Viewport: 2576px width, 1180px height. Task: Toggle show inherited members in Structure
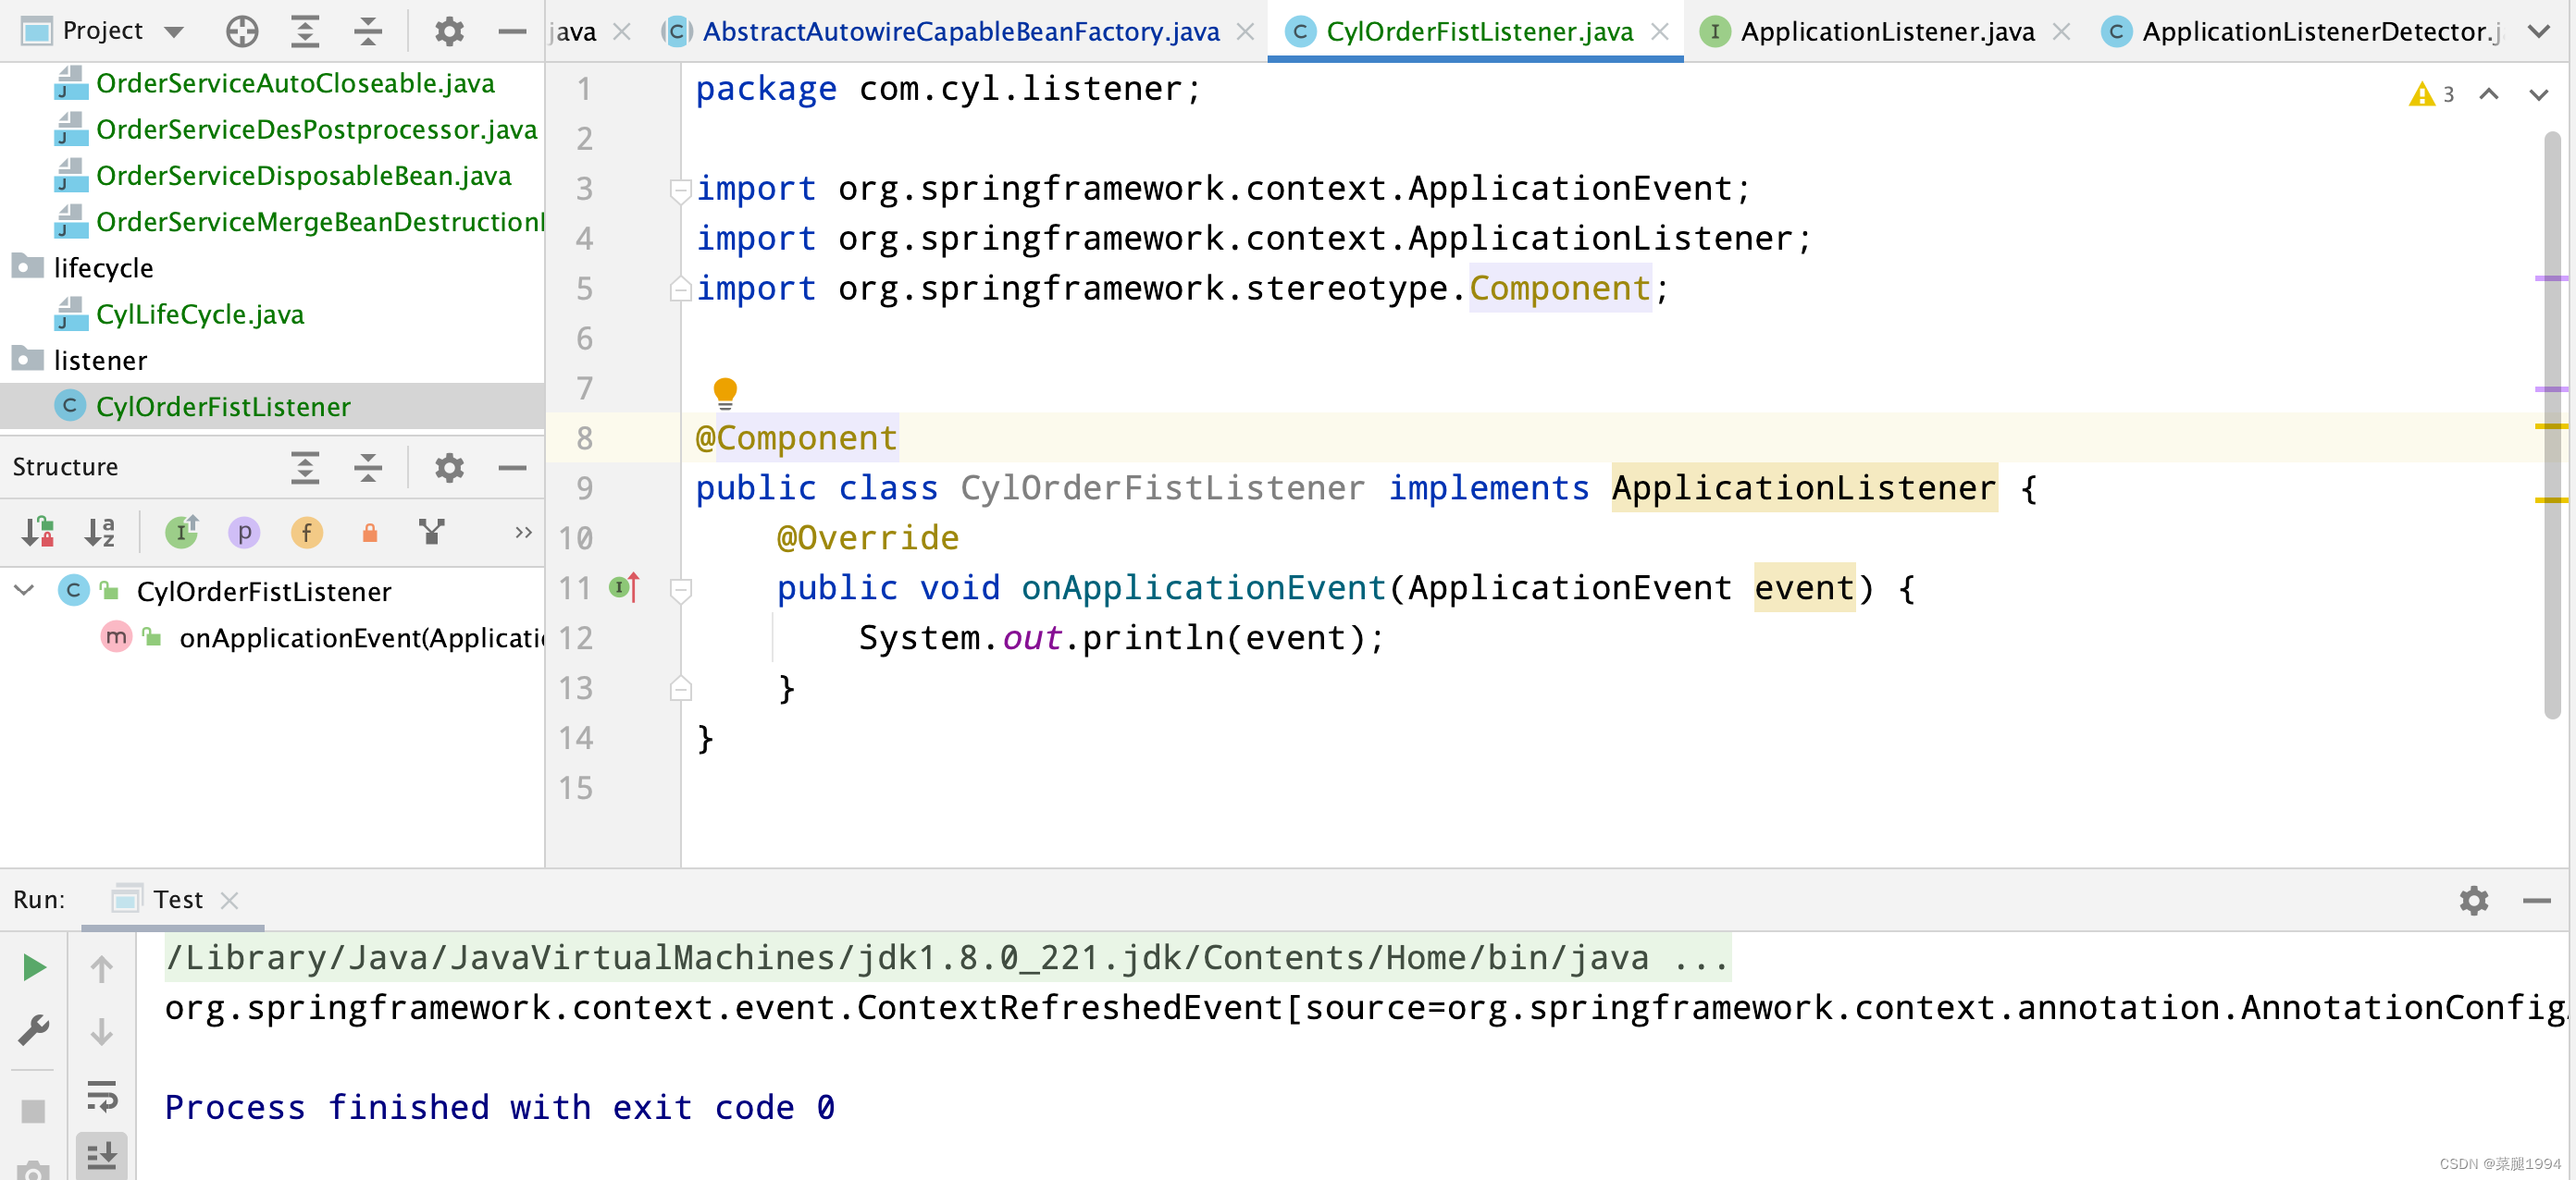[x=182, y=532]
